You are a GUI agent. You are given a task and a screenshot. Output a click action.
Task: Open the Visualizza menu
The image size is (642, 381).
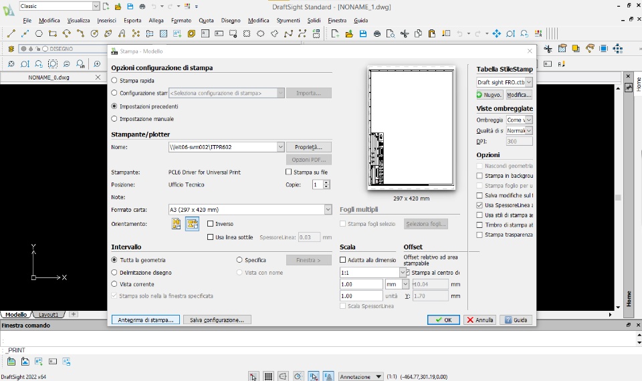click(78, 20)
